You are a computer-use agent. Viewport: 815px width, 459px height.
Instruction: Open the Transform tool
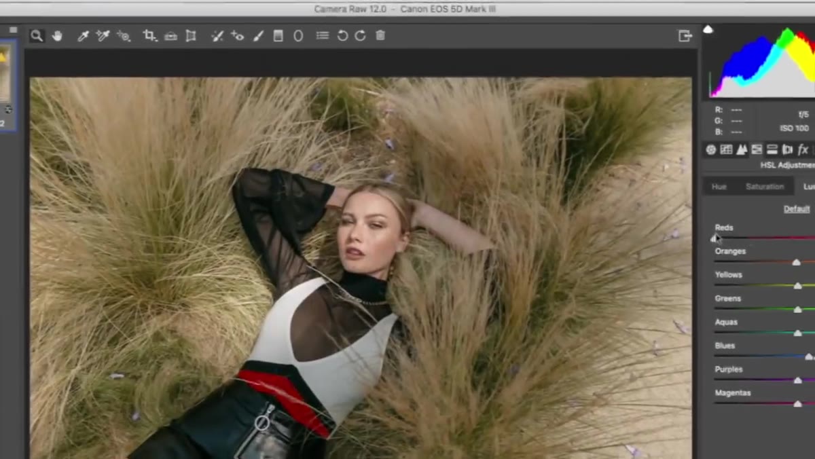tap(191, 36)
